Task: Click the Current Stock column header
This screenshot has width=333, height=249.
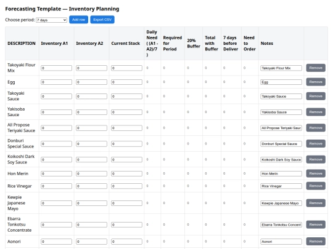Action: (126, 44)
